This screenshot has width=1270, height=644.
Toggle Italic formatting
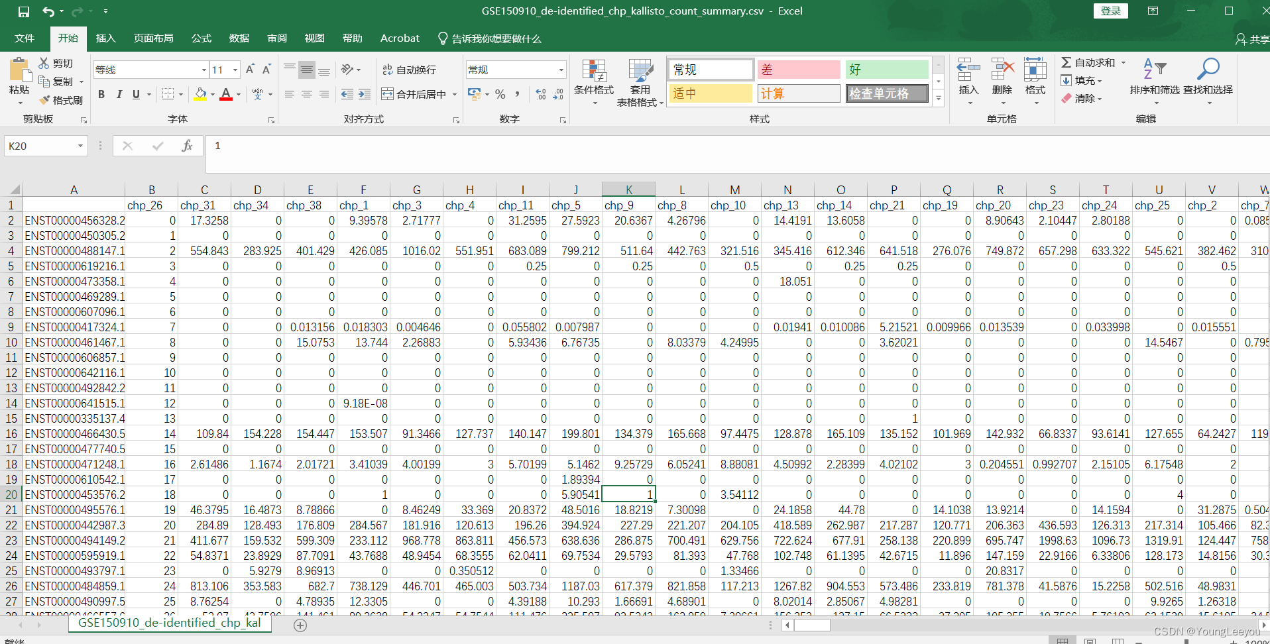(x=119, y=94)
